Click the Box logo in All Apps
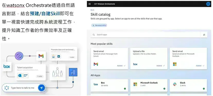This screenshot has height=96, width=213. (x=96, y=84)
